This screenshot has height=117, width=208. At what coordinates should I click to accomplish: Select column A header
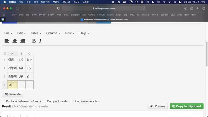[x=12, y=53]
